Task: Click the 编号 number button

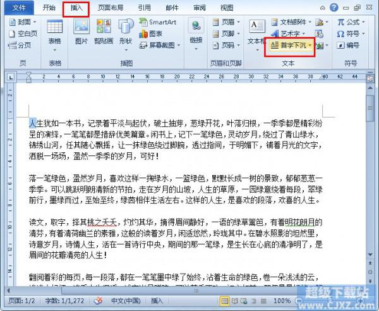Action: point(348,46)
